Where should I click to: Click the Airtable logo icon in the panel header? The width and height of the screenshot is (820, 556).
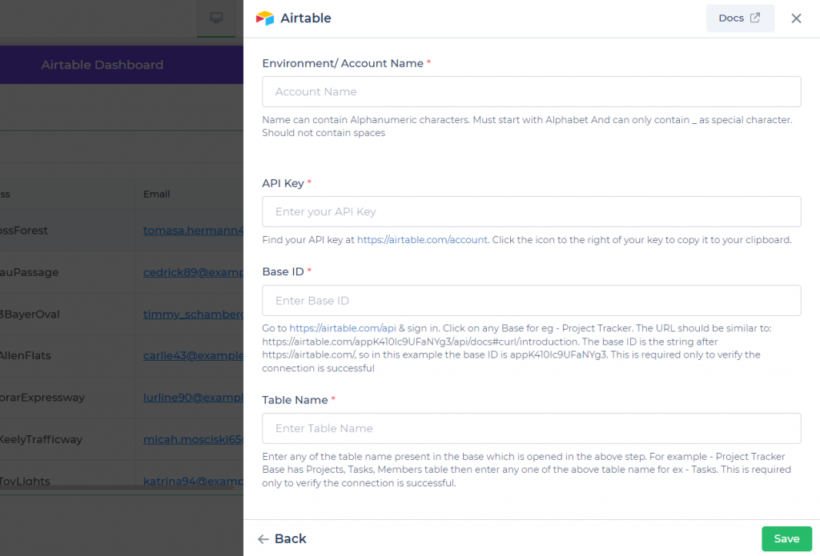(264, 18)
